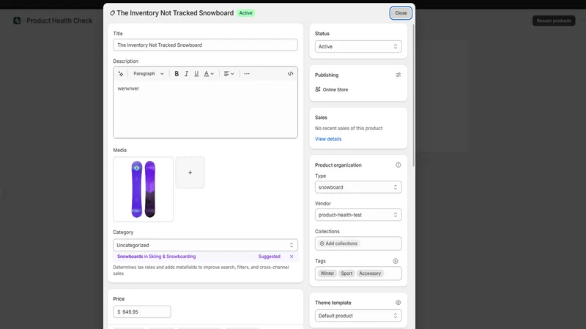586x329 pixels.
Task: Accept Snowboards in Skiing & Snowboarding suggestion
Action: pos(156,257)
